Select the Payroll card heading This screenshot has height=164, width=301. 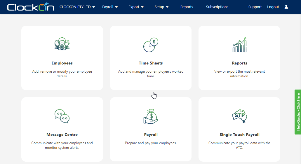(151, 135)
